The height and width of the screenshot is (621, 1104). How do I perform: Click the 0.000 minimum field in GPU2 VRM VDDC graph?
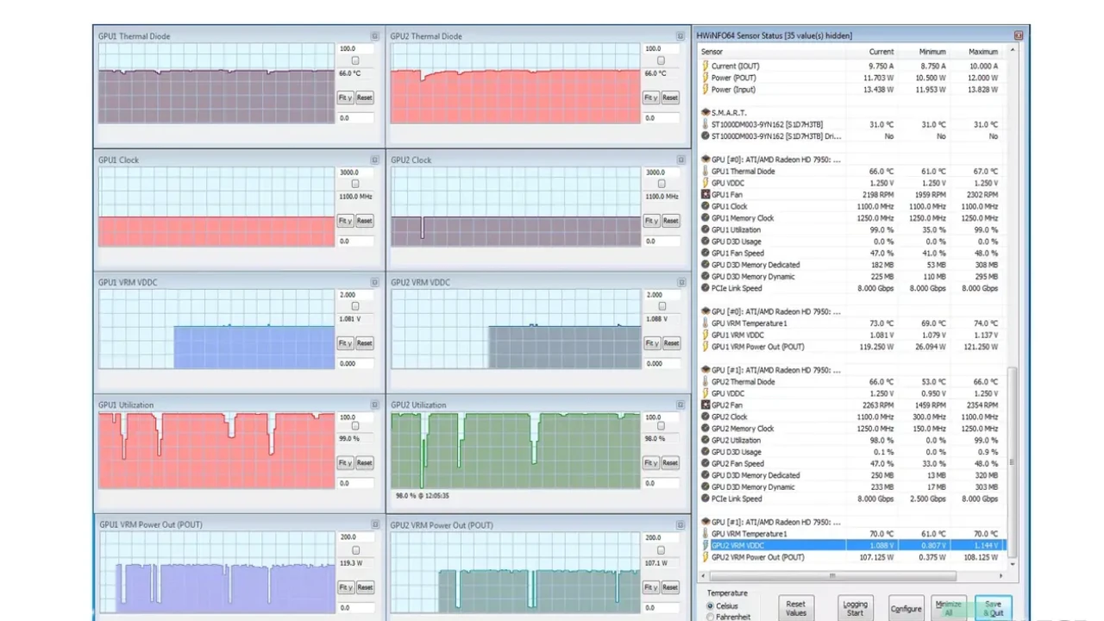(661, 364)
